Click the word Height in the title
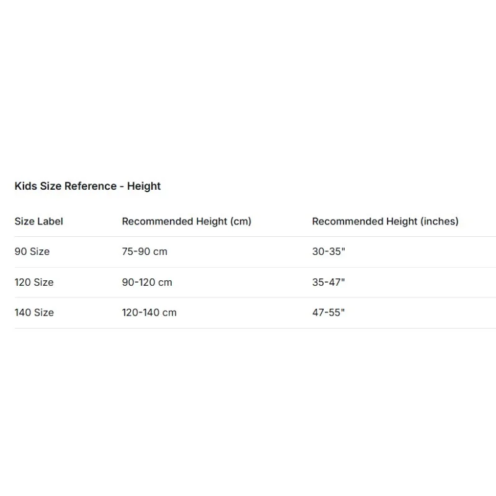Image resolution: width=496 pixels, height=496 pixels. pos(144,186)
